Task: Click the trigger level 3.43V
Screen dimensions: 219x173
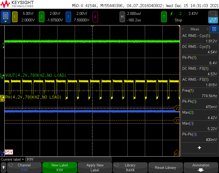Action: pos(193,13)
